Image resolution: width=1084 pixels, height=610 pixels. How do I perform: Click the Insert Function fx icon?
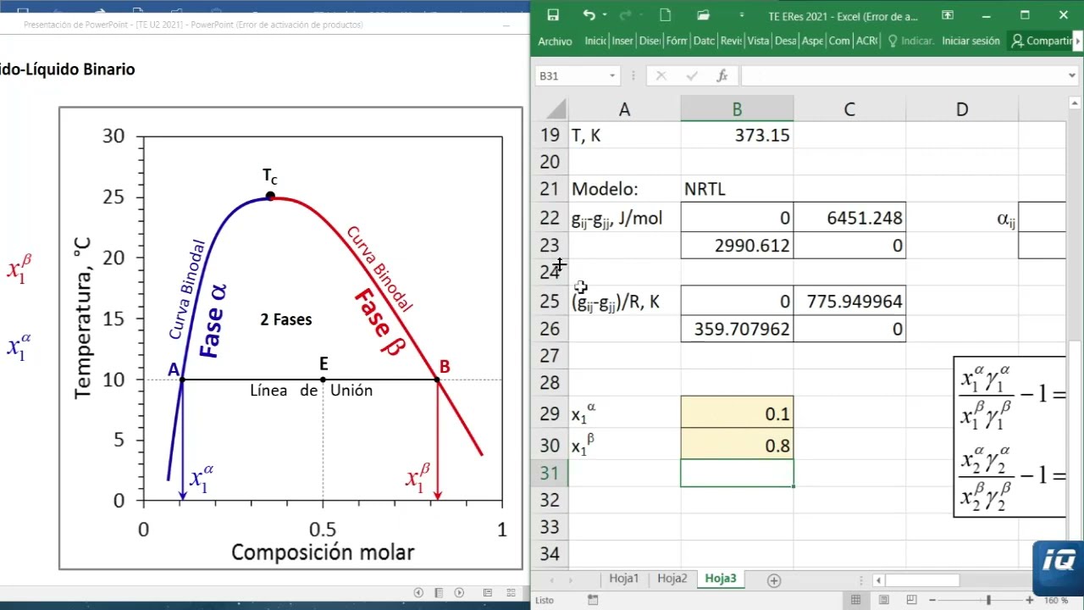[x=722, y=76]
